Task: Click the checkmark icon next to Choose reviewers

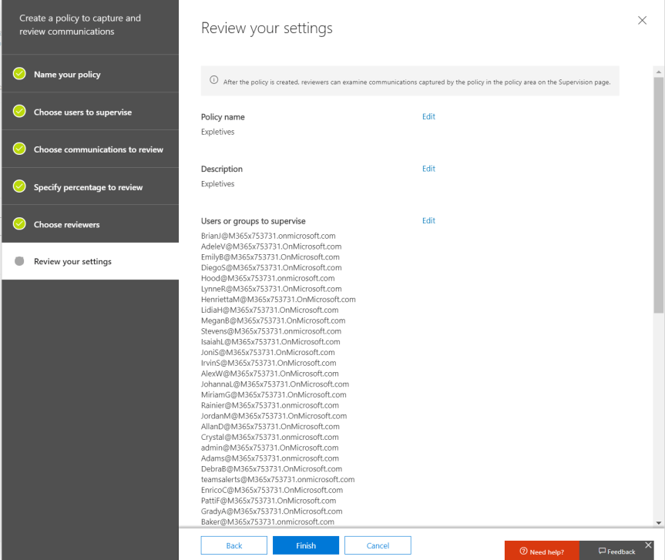Action: click(x=20, y=224)
